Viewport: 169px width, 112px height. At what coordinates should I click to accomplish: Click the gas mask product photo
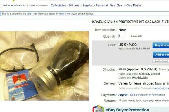[x=45, y=66]
